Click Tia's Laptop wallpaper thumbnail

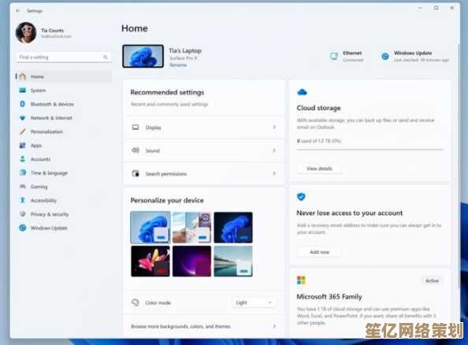tap(143, 56)
